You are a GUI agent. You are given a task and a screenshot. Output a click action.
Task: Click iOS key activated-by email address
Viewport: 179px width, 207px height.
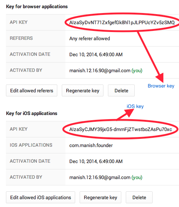pyautogui.click(x=100, y=178)
